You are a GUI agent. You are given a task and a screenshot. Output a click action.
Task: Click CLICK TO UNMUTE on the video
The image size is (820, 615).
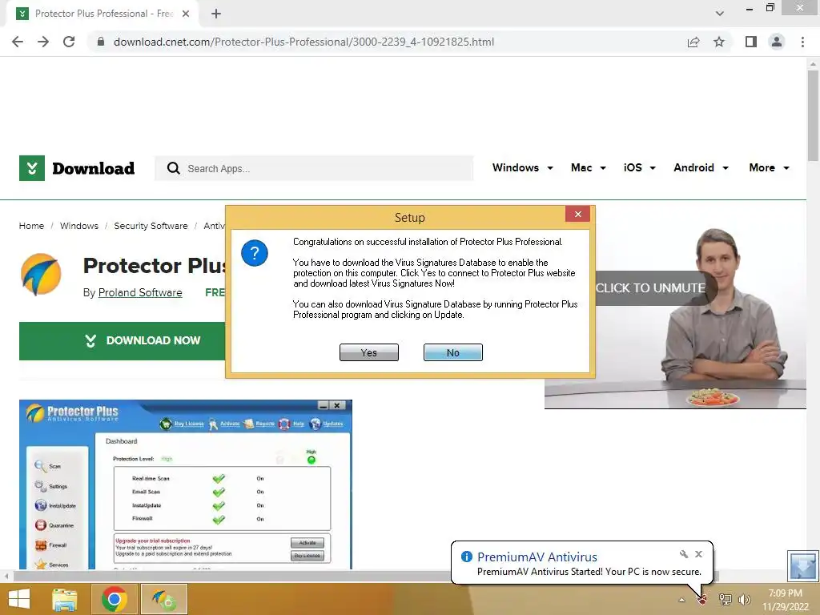(650, 288)
